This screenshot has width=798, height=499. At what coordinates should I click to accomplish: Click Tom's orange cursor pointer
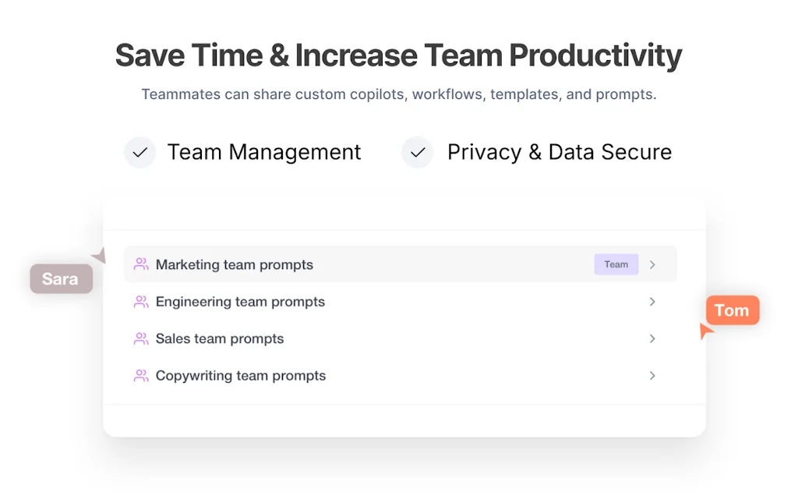coord(705,331)
